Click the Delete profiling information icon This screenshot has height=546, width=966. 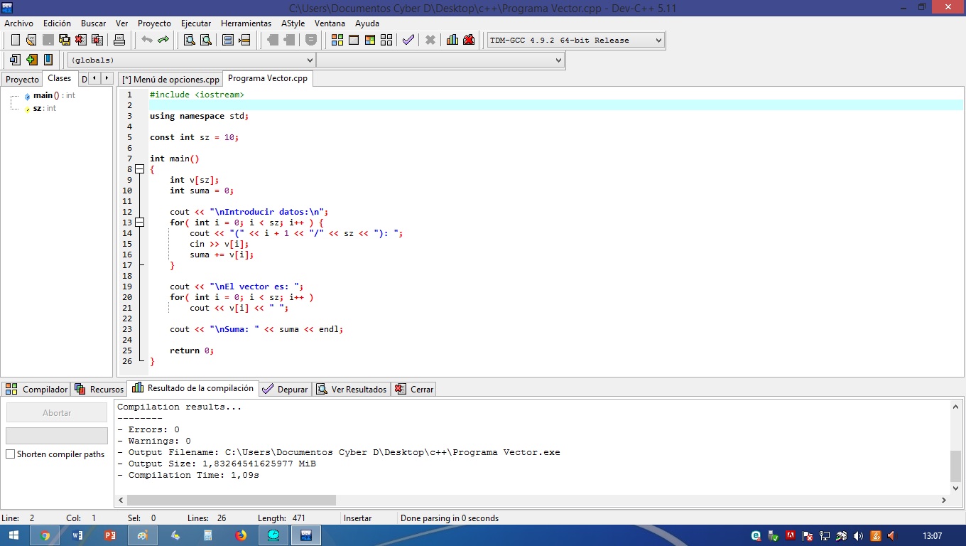(469, 40)
